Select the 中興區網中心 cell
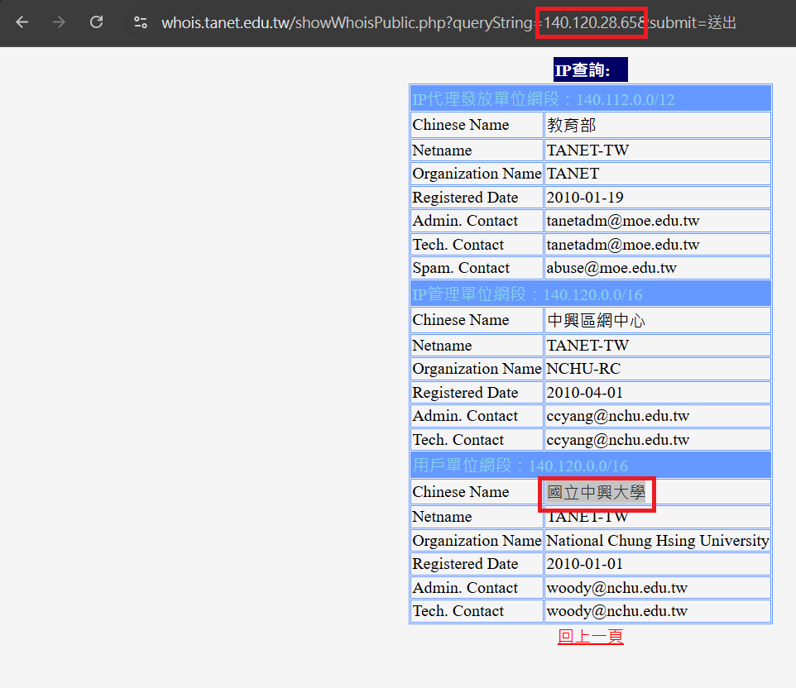This screenshot has height=688, width=796. click(x=658, y=320)
